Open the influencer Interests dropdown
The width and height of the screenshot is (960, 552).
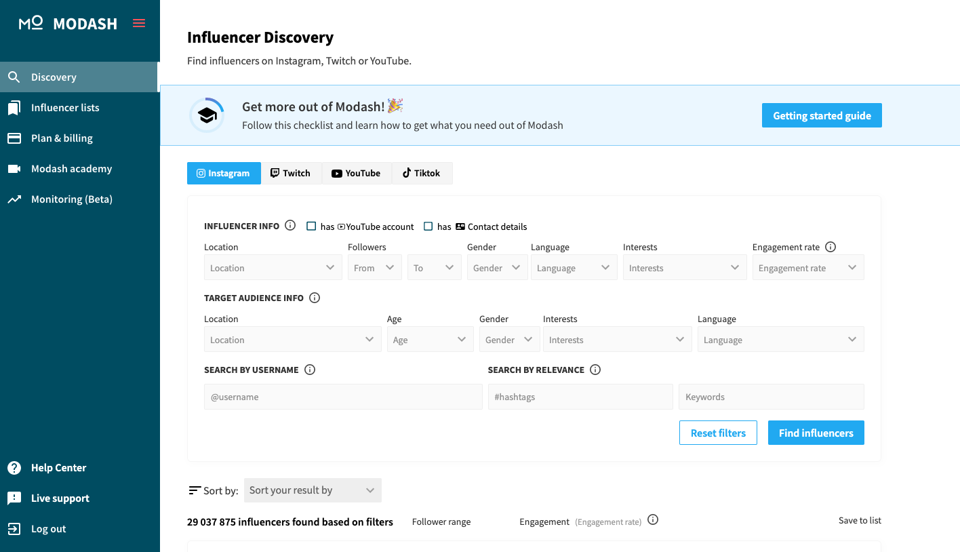[x=685, y=268]
